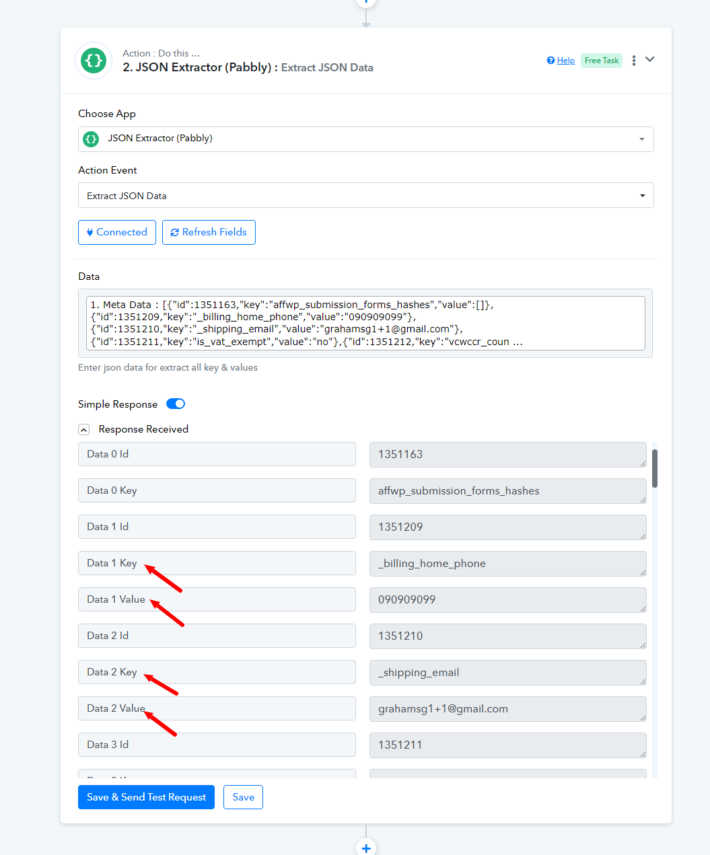Click the Connected button
Image resolution: width=710 pixels, height=855 pixels.
(x=117, y=232)
